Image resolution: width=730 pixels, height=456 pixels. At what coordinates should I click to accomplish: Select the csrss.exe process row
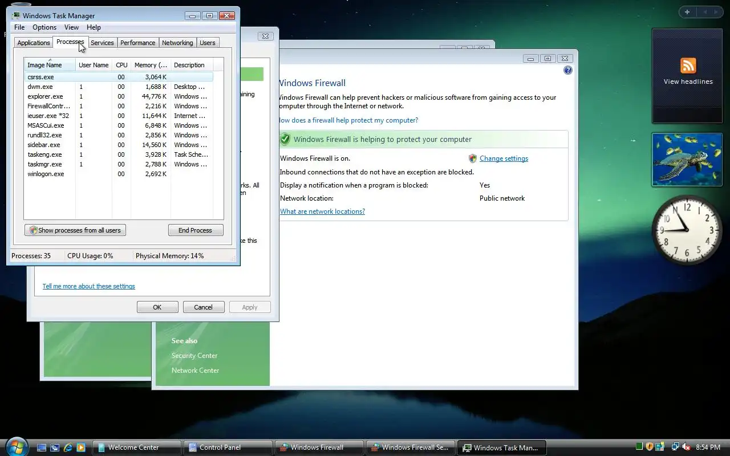[x=119, y=77]
